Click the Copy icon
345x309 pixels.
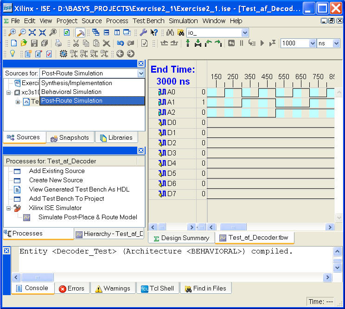point(86,43)
